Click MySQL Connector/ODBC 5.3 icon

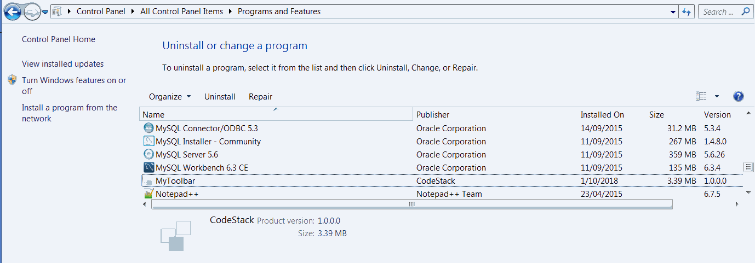point(148,128)
